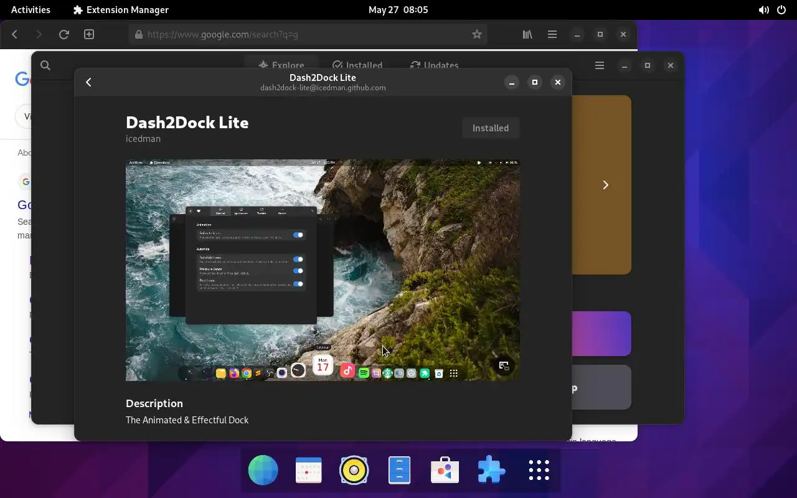Open Files from the dock
The image size is (797, 498).
(399, 470)
